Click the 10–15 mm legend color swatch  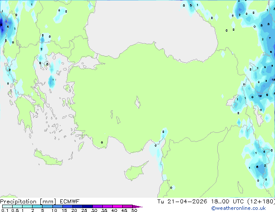57,206
